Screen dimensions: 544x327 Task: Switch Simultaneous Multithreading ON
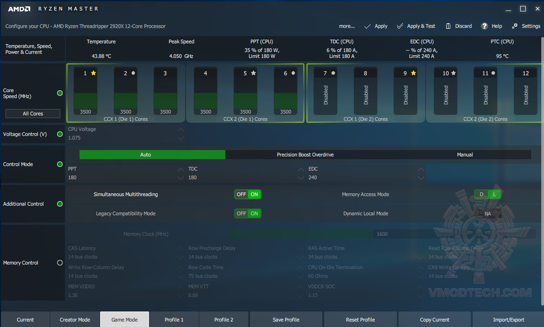[x=254, y=194]
